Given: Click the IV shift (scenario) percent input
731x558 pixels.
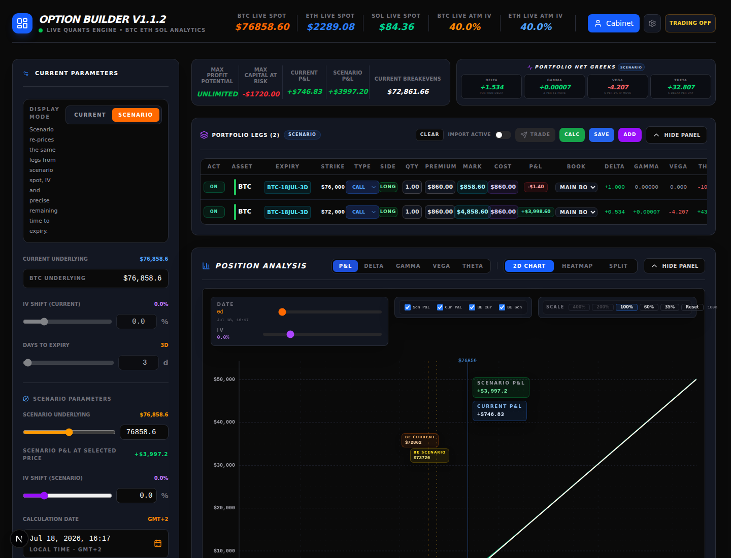Looking at the screenshot, I should 137,496.
